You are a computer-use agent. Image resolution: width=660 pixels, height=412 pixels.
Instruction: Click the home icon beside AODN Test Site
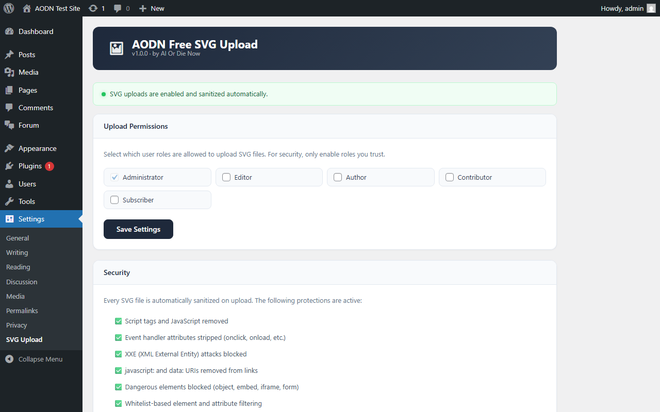[27, 8]
